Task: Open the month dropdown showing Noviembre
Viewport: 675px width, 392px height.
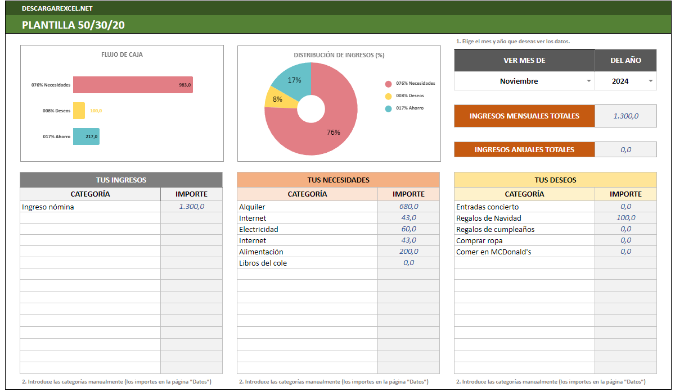Action: (x=588, y=80)
